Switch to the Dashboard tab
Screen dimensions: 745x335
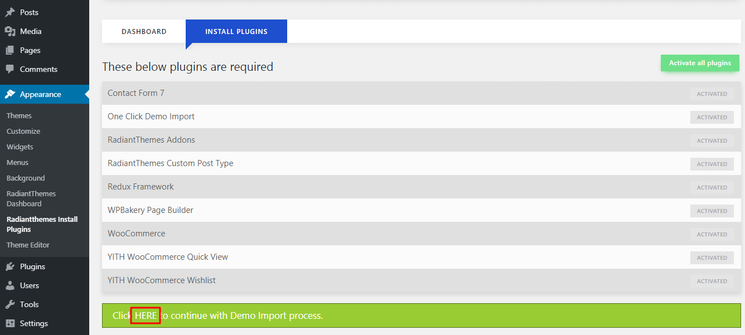click(144, 32)
